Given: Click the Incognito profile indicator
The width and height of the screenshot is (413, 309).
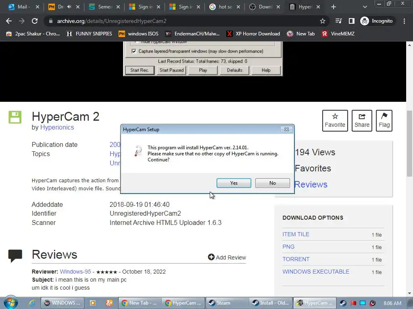Looking at the screenshot, I should (377, 21).
